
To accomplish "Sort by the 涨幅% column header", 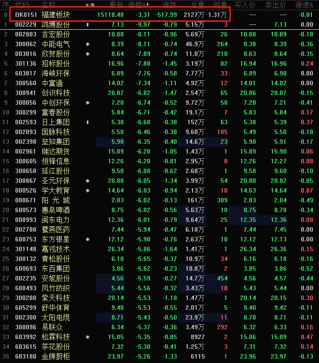I will pos(139,4).
